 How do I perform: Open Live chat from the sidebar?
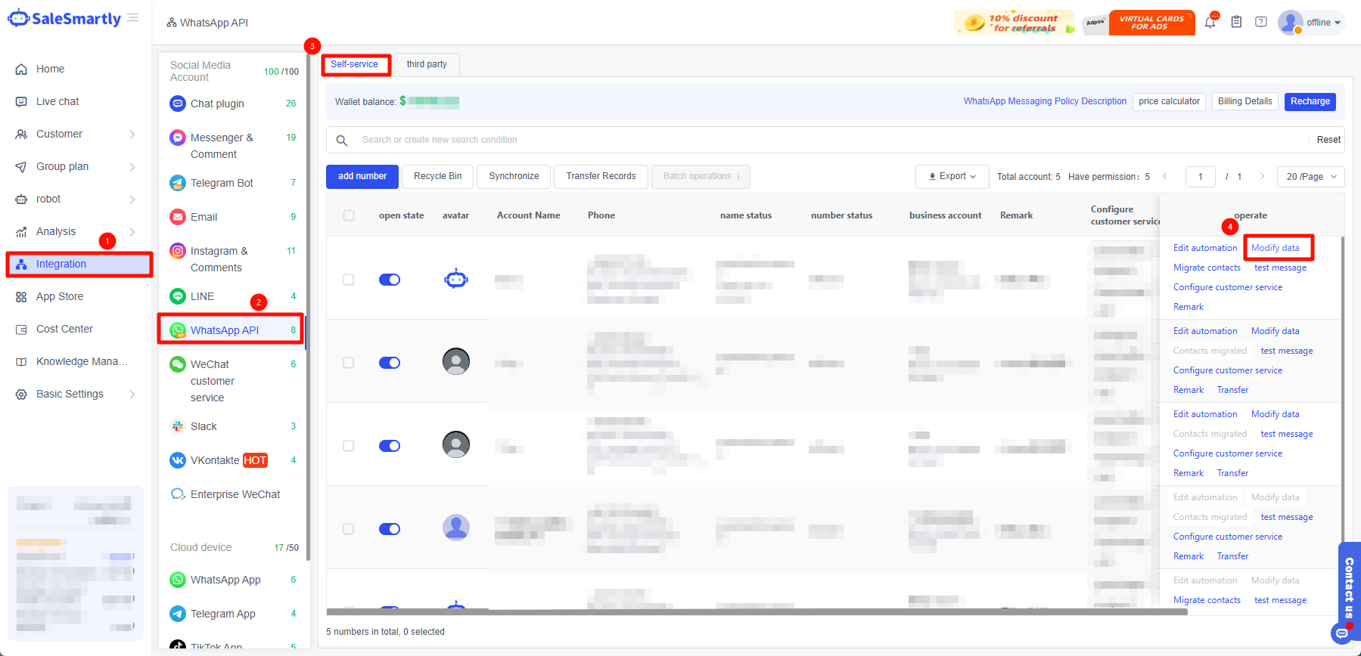(x=57, y=101)
